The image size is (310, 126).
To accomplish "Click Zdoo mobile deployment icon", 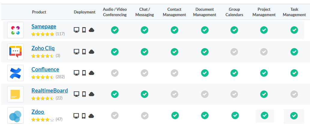I will [84, 116].
